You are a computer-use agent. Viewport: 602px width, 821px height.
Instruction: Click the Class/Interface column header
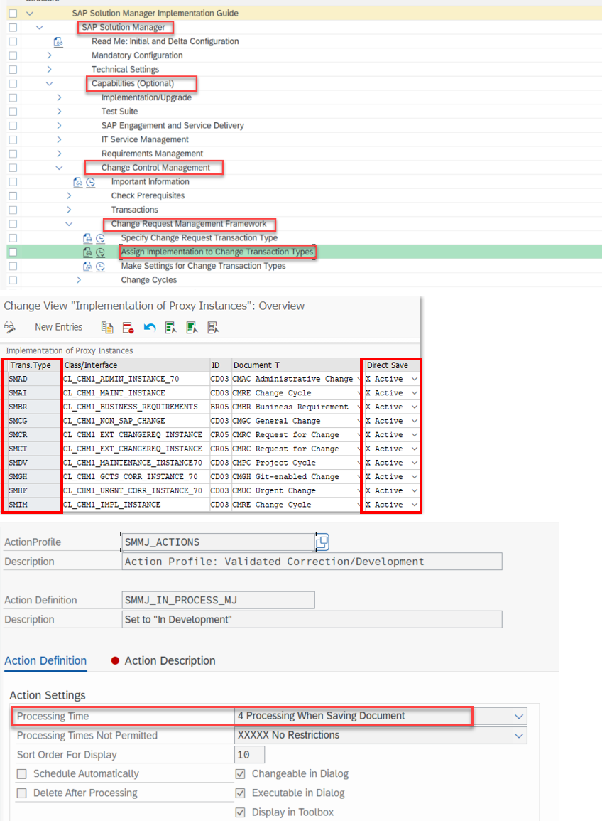[x=136, y=365]
